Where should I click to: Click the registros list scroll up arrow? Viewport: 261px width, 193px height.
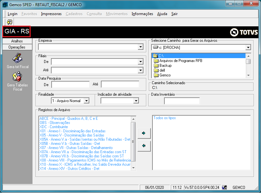point(133,119)
